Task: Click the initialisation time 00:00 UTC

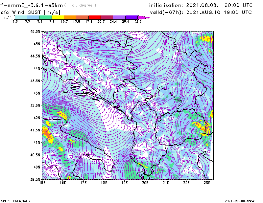Action: tap(238, 5)
